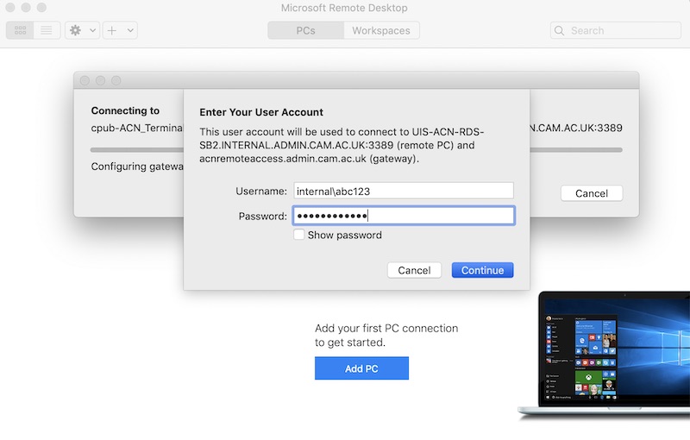Click the Microsoft Remote Desktop window title
The height and width of the screenshot is (440, 690).
[344, 8]
